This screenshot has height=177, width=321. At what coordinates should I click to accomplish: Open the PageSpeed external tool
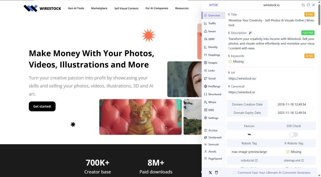pyautogui.click(x=213, y=159)
